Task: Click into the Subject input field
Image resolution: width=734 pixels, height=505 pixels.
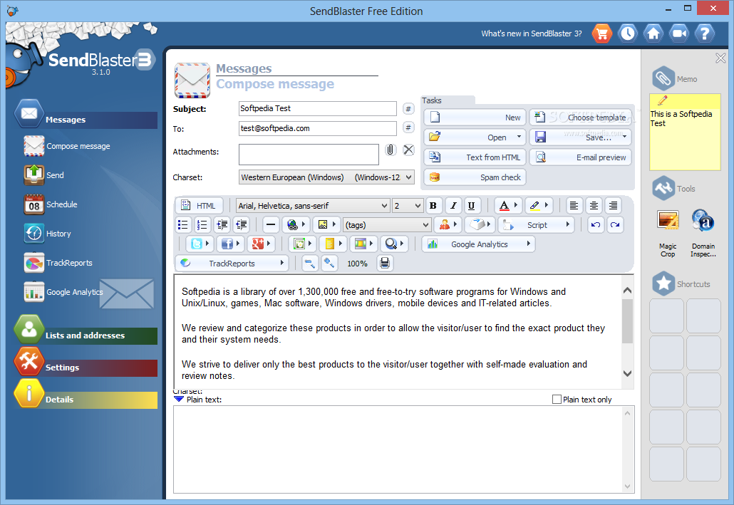Action: [x=317, y=108]
